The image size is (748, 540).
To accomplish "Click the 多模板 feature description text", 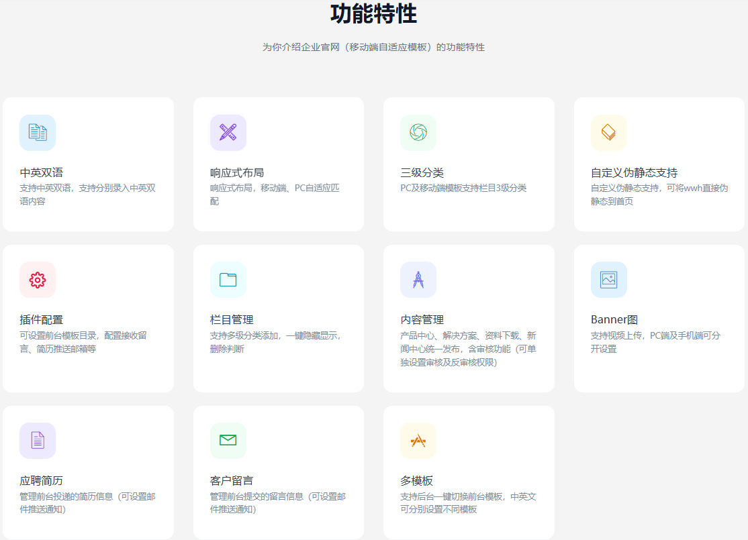I will [467, 503].
